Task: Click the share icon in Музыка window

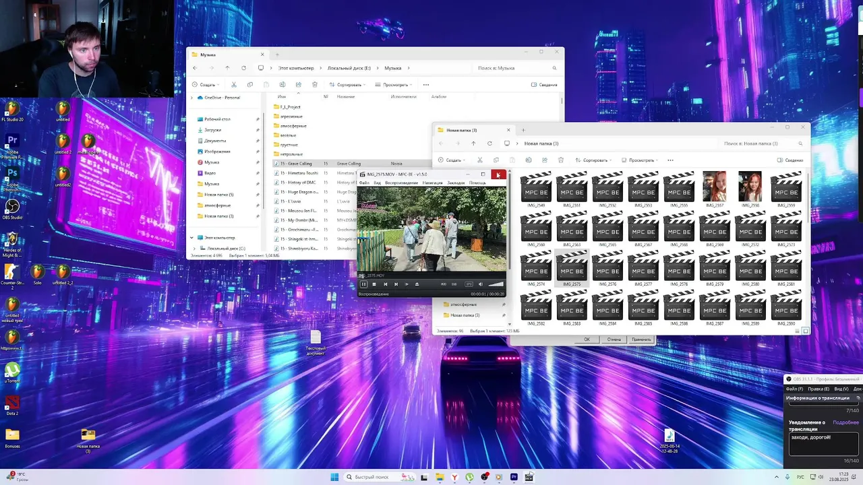Action: 299,85
